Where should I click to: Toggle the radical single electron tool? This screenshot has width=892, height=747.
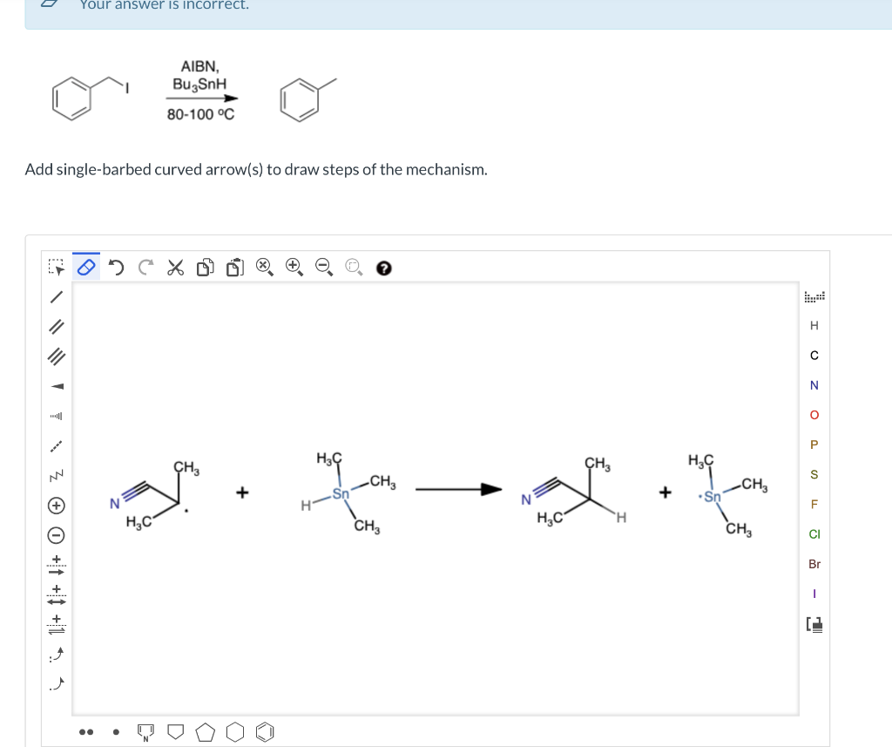click(x=115, y=732)
